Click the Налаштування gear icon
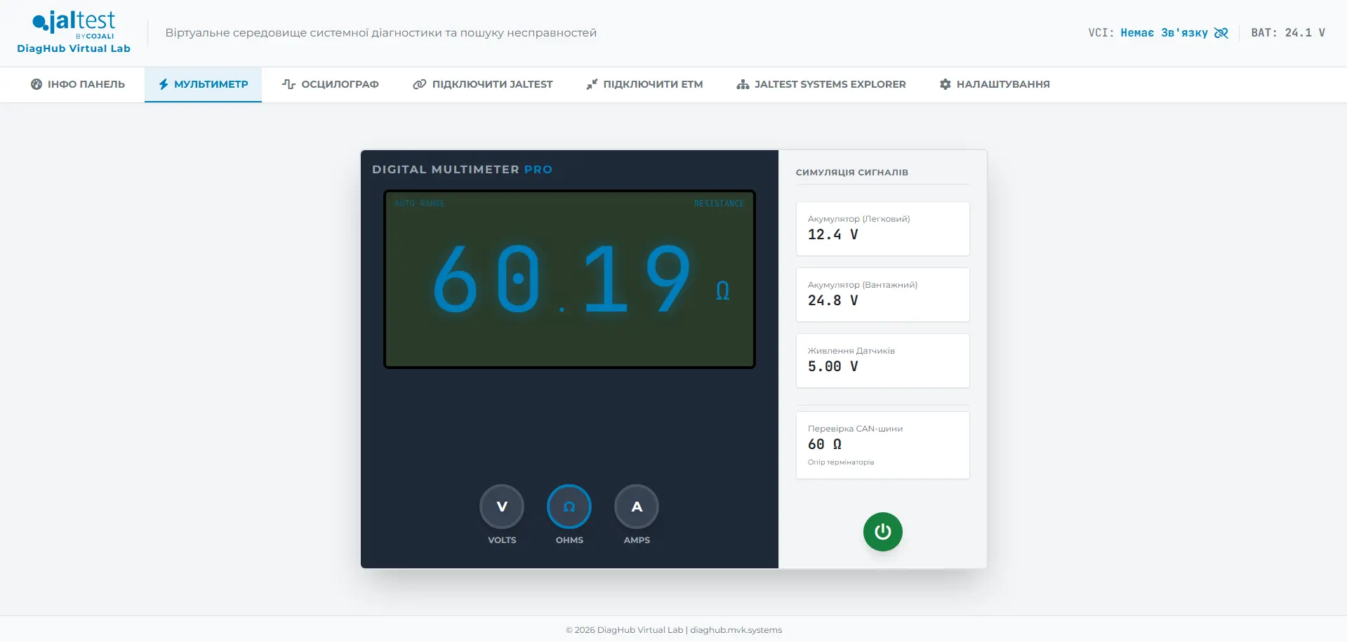The height and width of the screenshot is (642, 1347). point(945,84)
